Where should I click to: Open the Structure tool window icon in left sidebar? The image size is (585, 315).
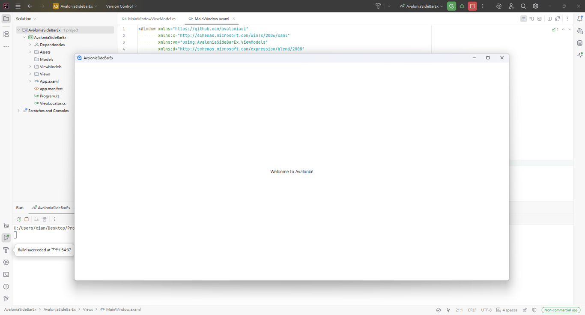(x=6, y=34)
